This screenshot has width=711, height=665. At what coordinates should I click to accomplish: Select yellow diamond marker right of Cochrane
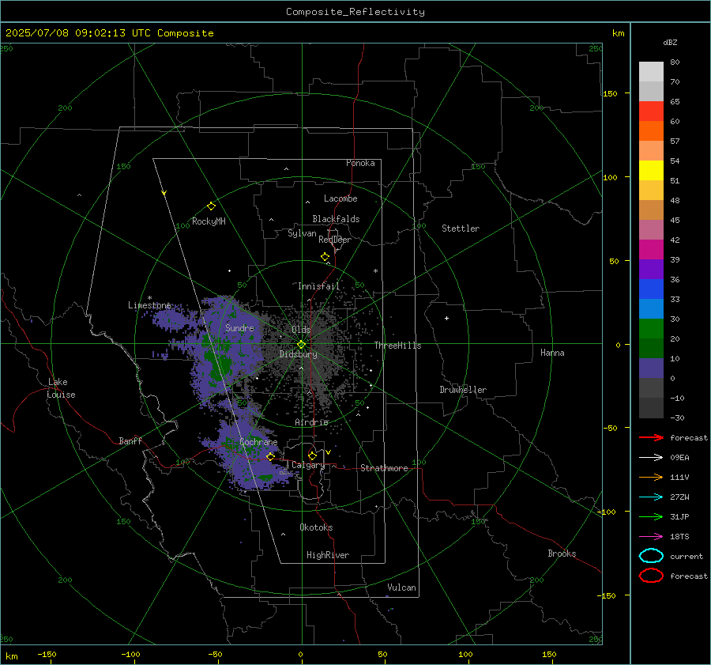pyautogui.click(x=271, y=456)
